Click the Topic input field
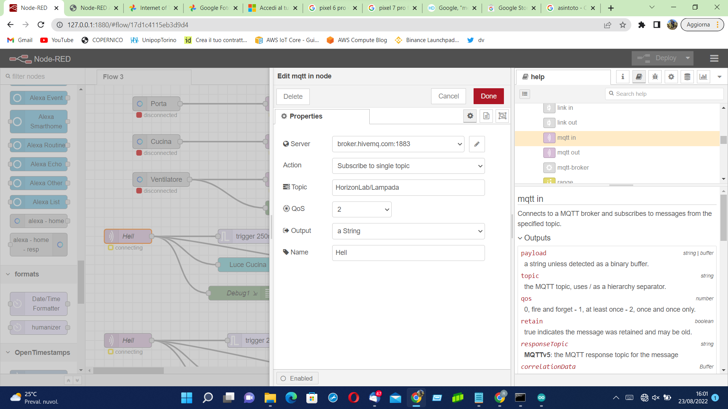The width and height of the screenshot is (728, 409). coord(408,187)
